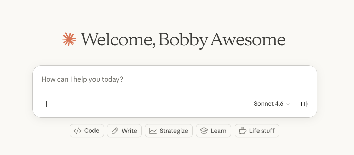Screen dimensions: 354x155
Task: Click the graduation cap Learn icon
Action: [204, 131]
